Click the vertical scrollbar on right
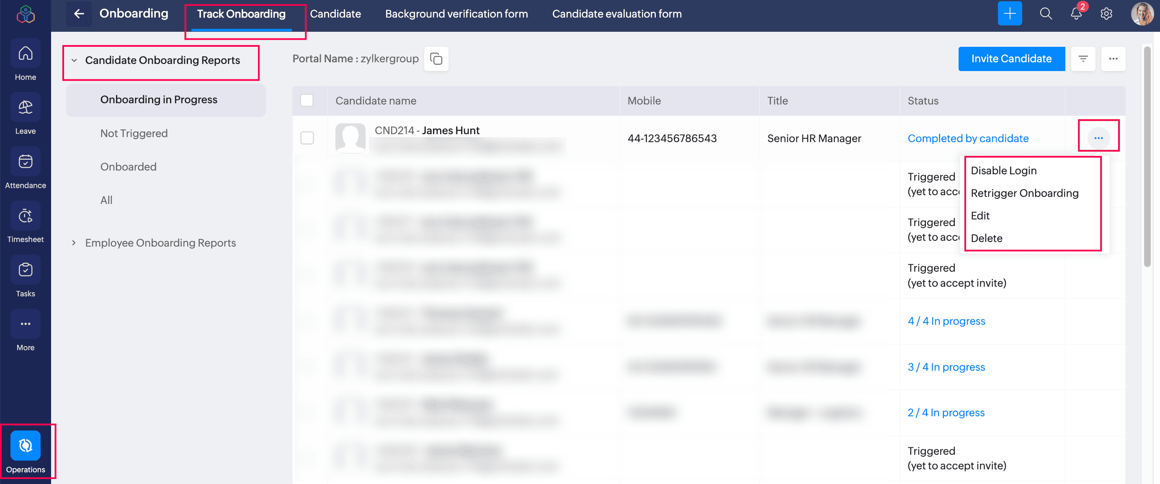The image size is (1160, 484). (1147, 157)
